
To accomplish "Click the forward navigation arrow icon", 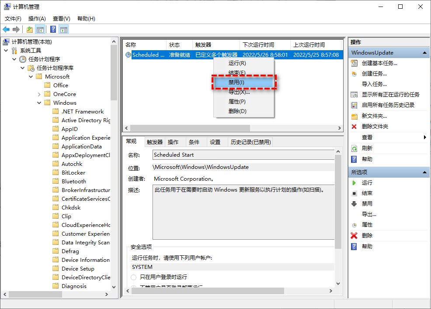I will (x=17, y=29).
